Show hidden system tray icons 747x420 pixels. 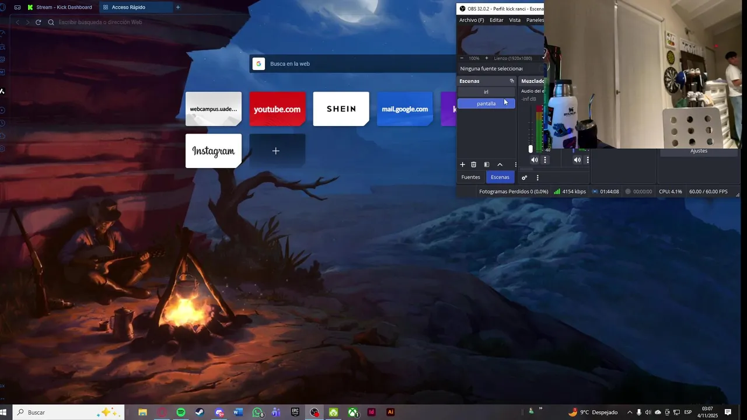coord(630,412)
